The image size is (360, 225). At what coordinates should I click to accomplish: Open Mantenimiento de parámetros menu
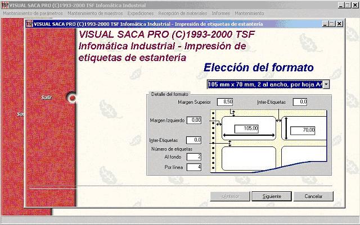click(33, 13)
